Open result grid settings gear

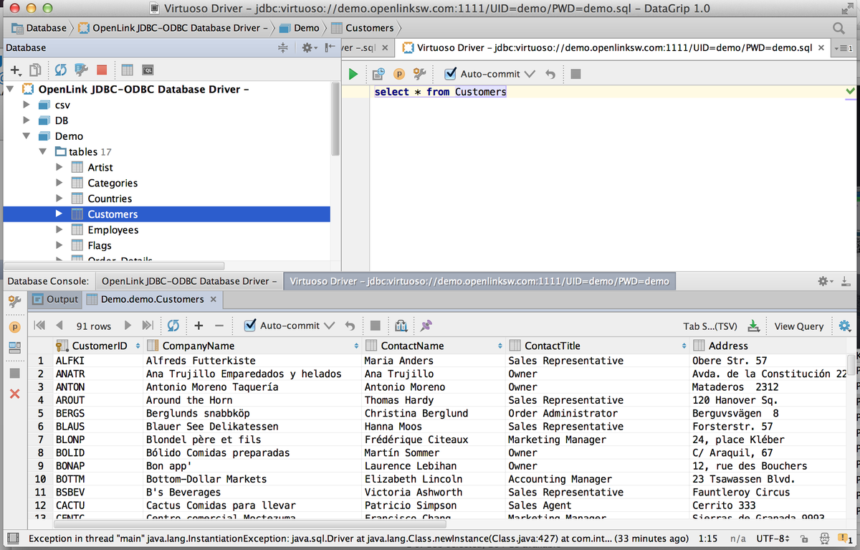(x=844, y=326)
